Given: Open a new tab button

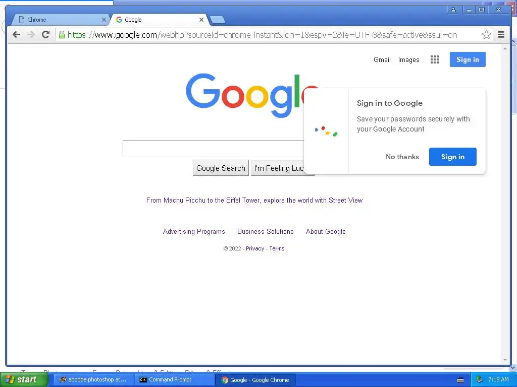Looking at the screenshot, I should (218, 20).
